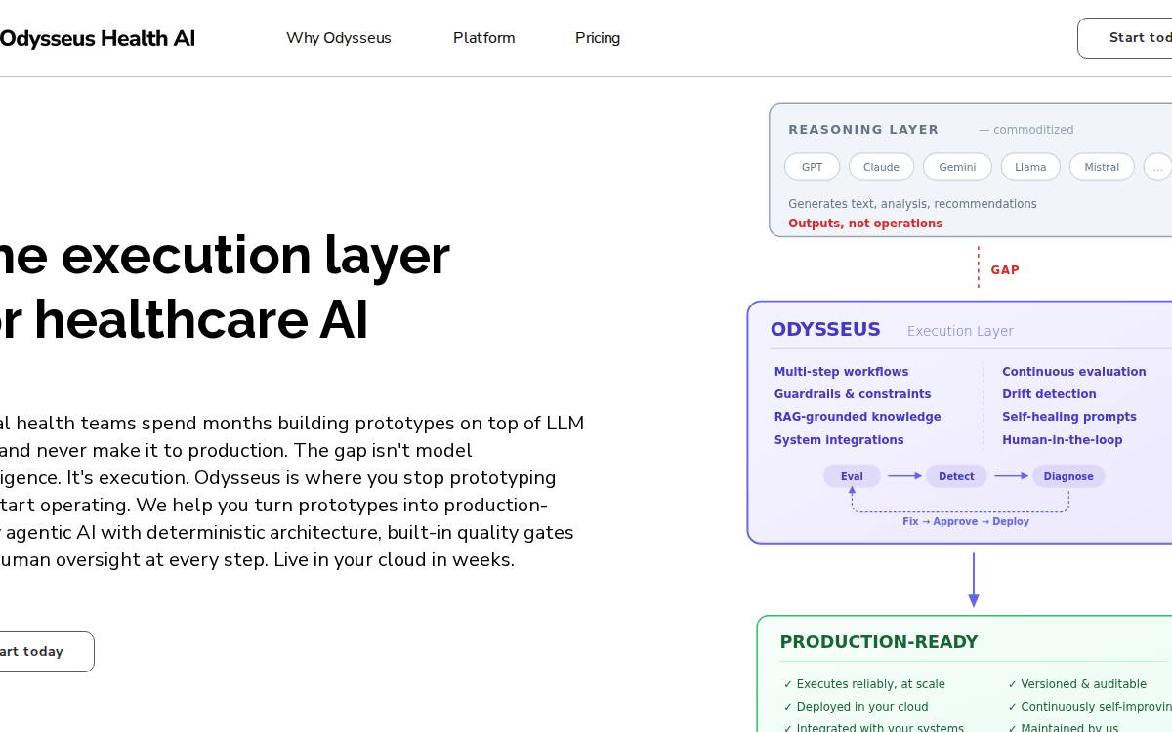Click 'Versioned & auditable' item
The width and height of the screenshot is (1172, 732).
[1077, 684]
